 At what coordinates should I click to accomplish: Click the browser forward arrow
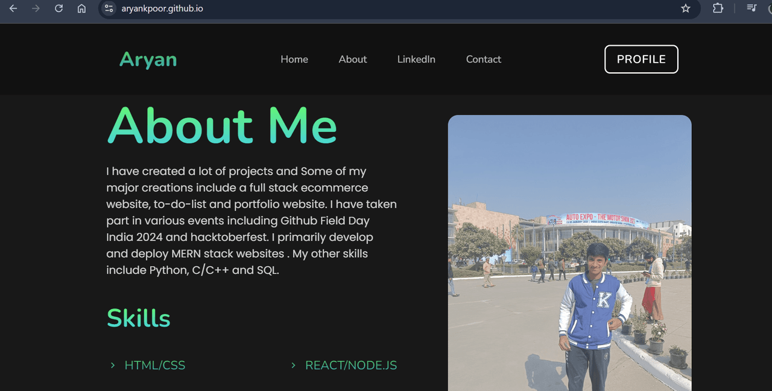tap(36, 8)
